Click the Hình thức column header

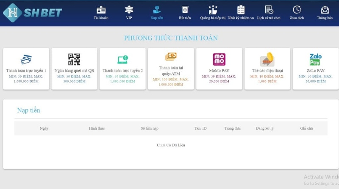[x=97, y=128]
